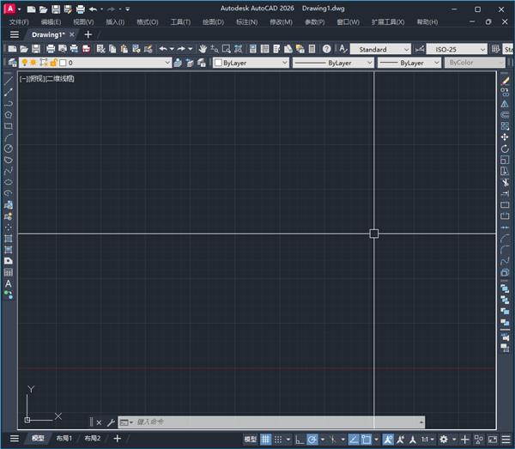
Task: Select the Line tool in draw toolbar
Action: click(x=9, y=81)
